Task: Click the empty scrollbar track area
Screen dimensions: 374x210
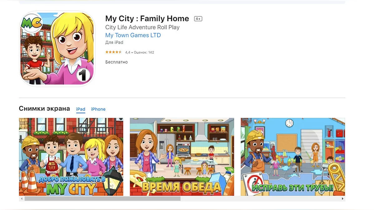Action: pos(260,198)
